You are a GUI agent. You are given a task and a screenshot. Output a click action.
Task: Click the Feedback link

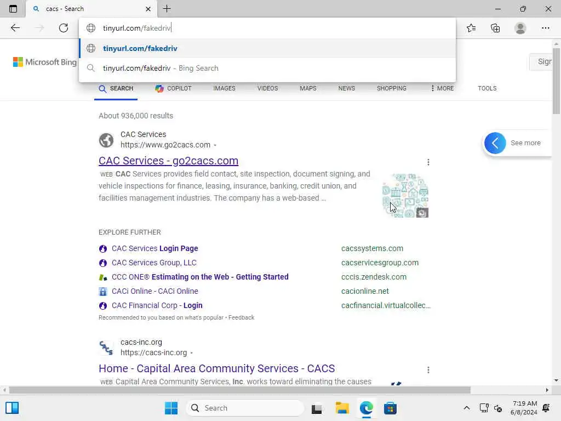point(241,317)
